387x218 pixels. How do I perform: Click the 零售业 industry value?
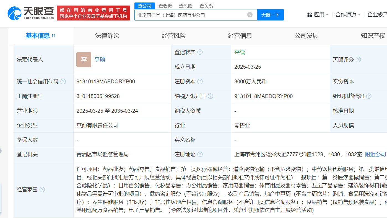pos(242,125)
